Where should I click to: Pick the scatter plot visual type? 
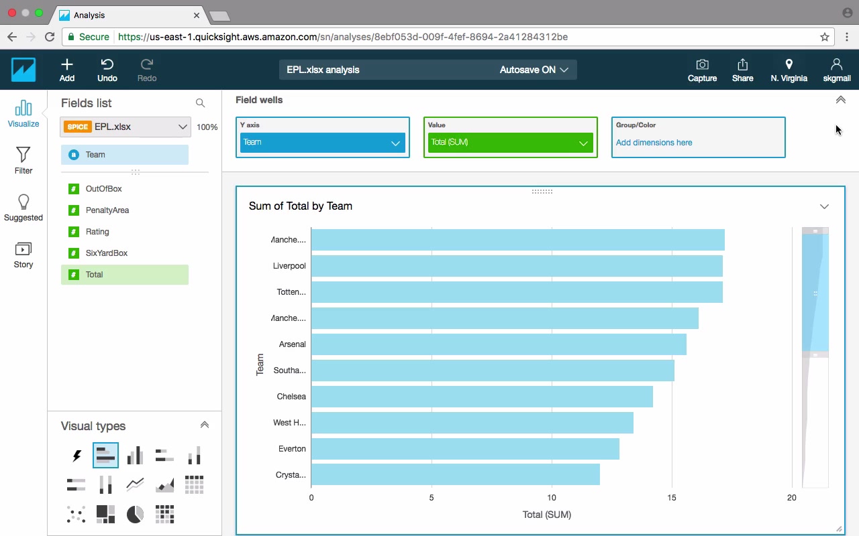point(76,514)
